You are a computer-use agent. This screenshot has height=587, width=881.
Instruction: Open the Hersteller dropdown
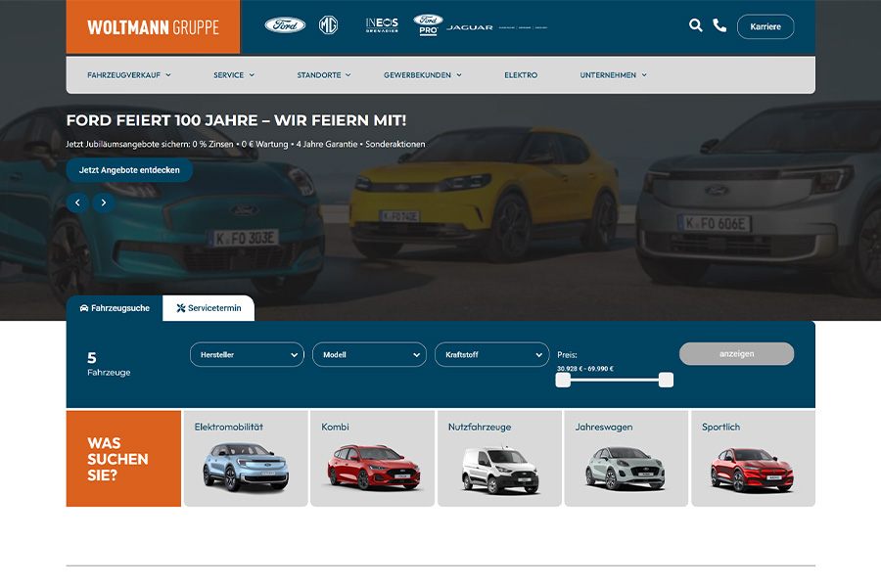tap(247, 354)
